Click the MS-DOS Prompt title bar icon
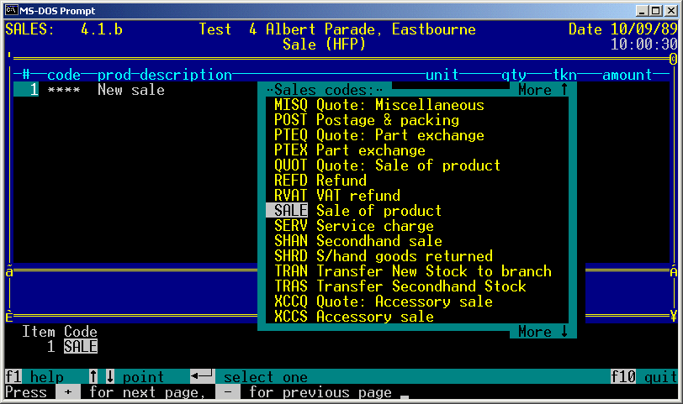683x404 pixels. click(11, 10)
